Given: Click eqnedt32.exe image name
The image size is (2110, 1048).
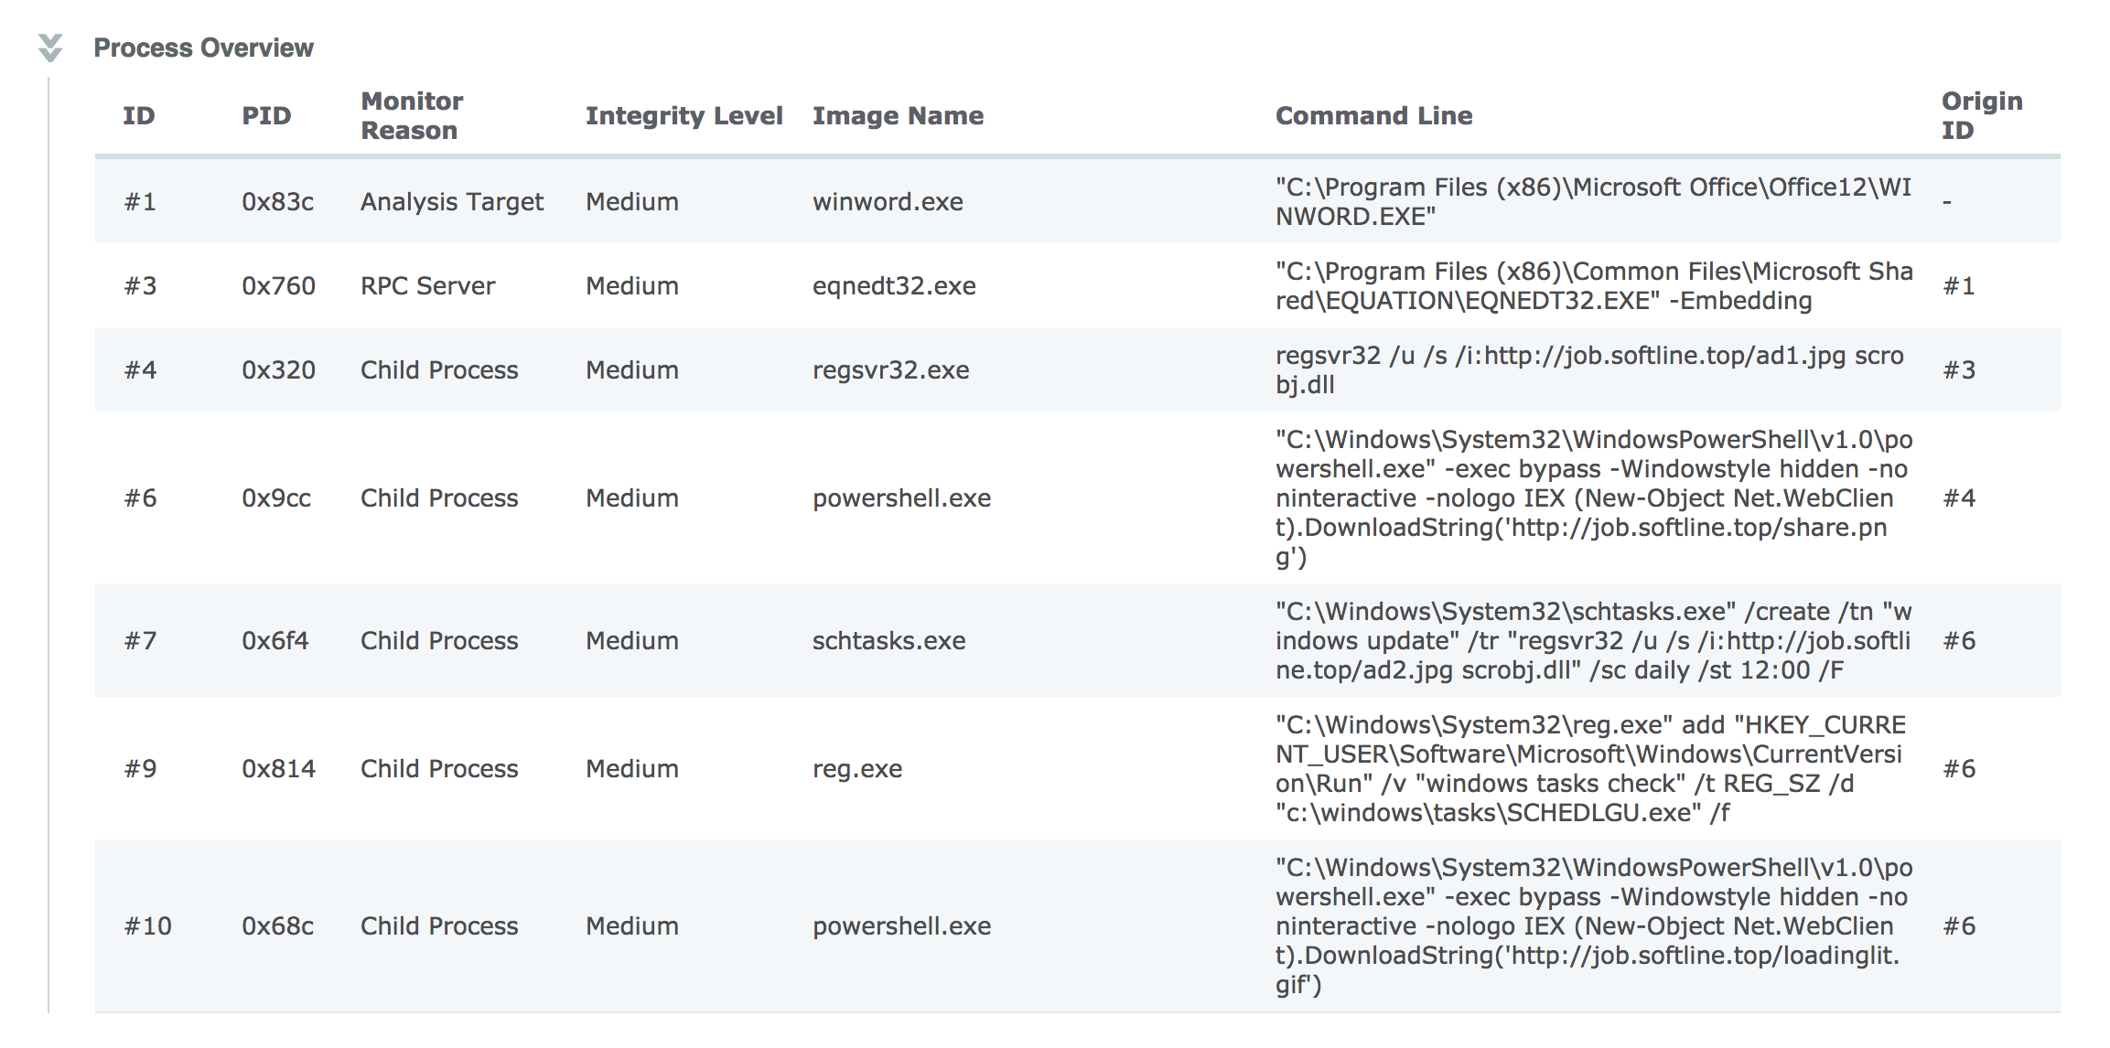Looking at the screenshot, I should coord(894,285).
